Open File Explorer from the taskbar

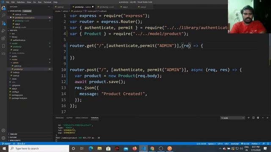click(x=100, y=148)
